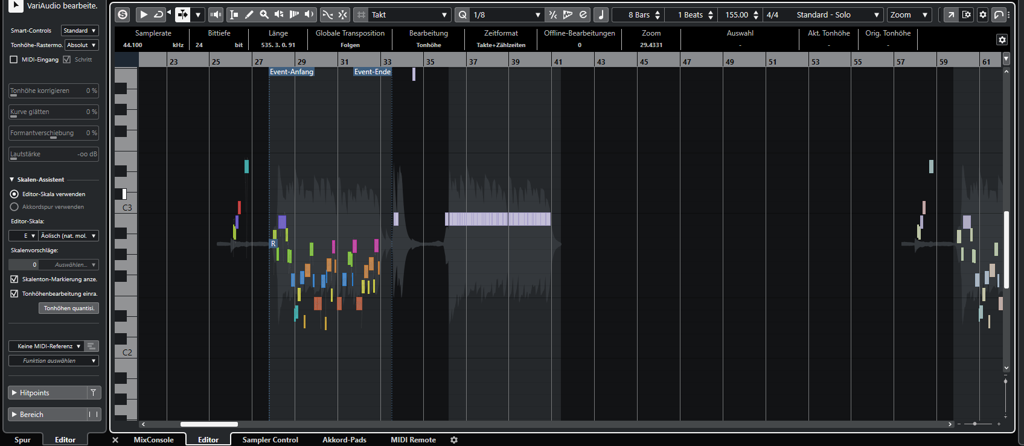Open the MixConsole tab
Screen dimensions: 1024x446
pos(153,439)
